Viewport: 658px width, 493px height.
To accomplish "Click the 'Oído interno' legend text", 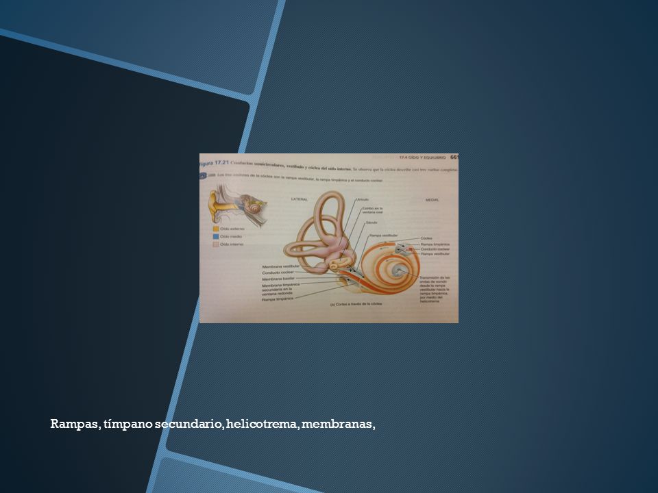I will (x=232, y=244).
